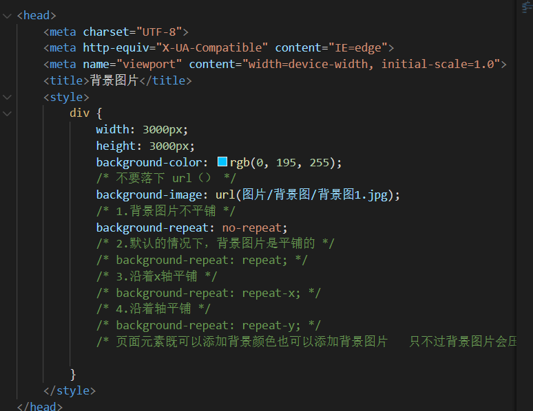Click the commented repeat-y line
This screenshot has height=411, width=533.
[209, 325]
